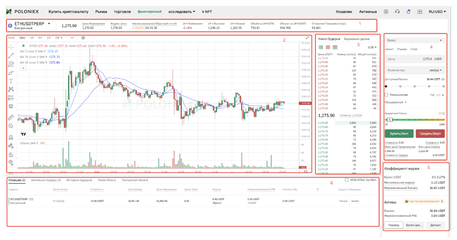The height and width of the screenshot is (240, 457).
Task: Click the Депозит button
Action: point(435,225)
